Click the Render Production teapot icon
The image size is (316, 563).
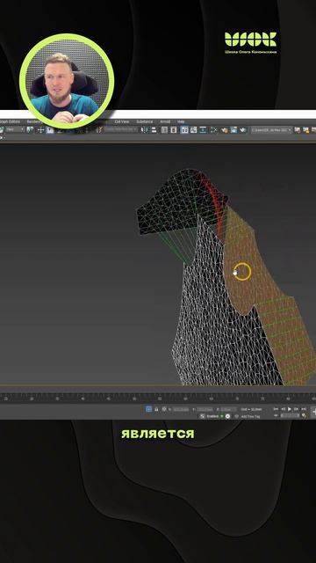(x=243, y=130)
